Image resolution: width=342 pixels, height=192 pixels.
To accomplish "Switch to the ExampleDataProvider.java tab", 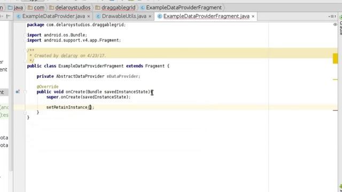I will coord(53,17).
